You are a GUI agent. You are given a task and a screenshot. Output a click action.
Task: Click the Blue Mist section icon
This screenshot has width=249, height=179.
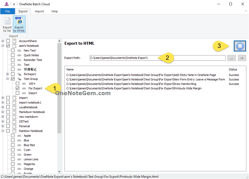pyautogui.click(x=19, y=145)
